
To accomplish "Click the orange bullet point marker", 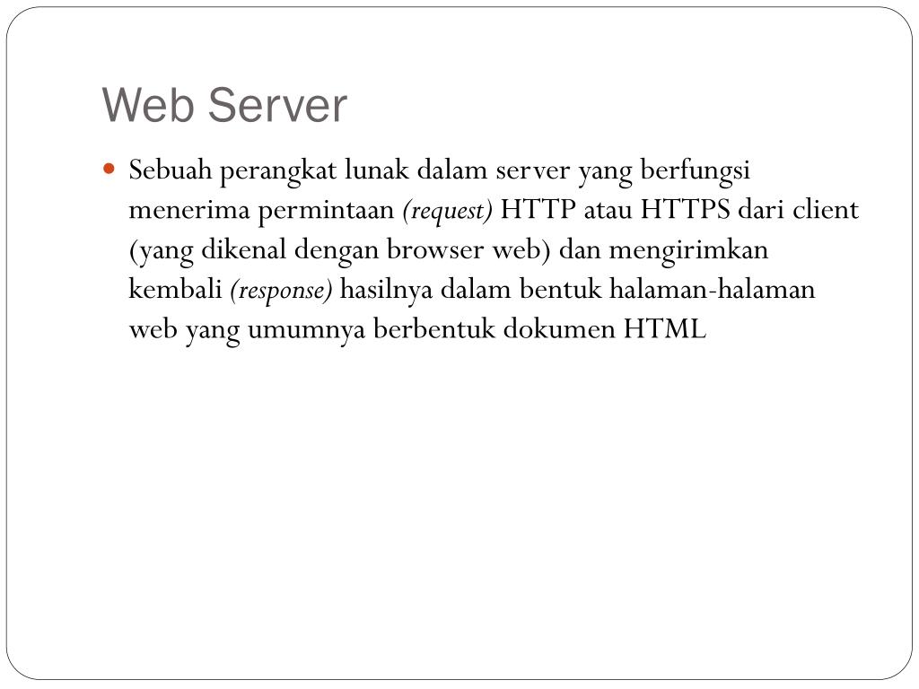I will (109, 170).
